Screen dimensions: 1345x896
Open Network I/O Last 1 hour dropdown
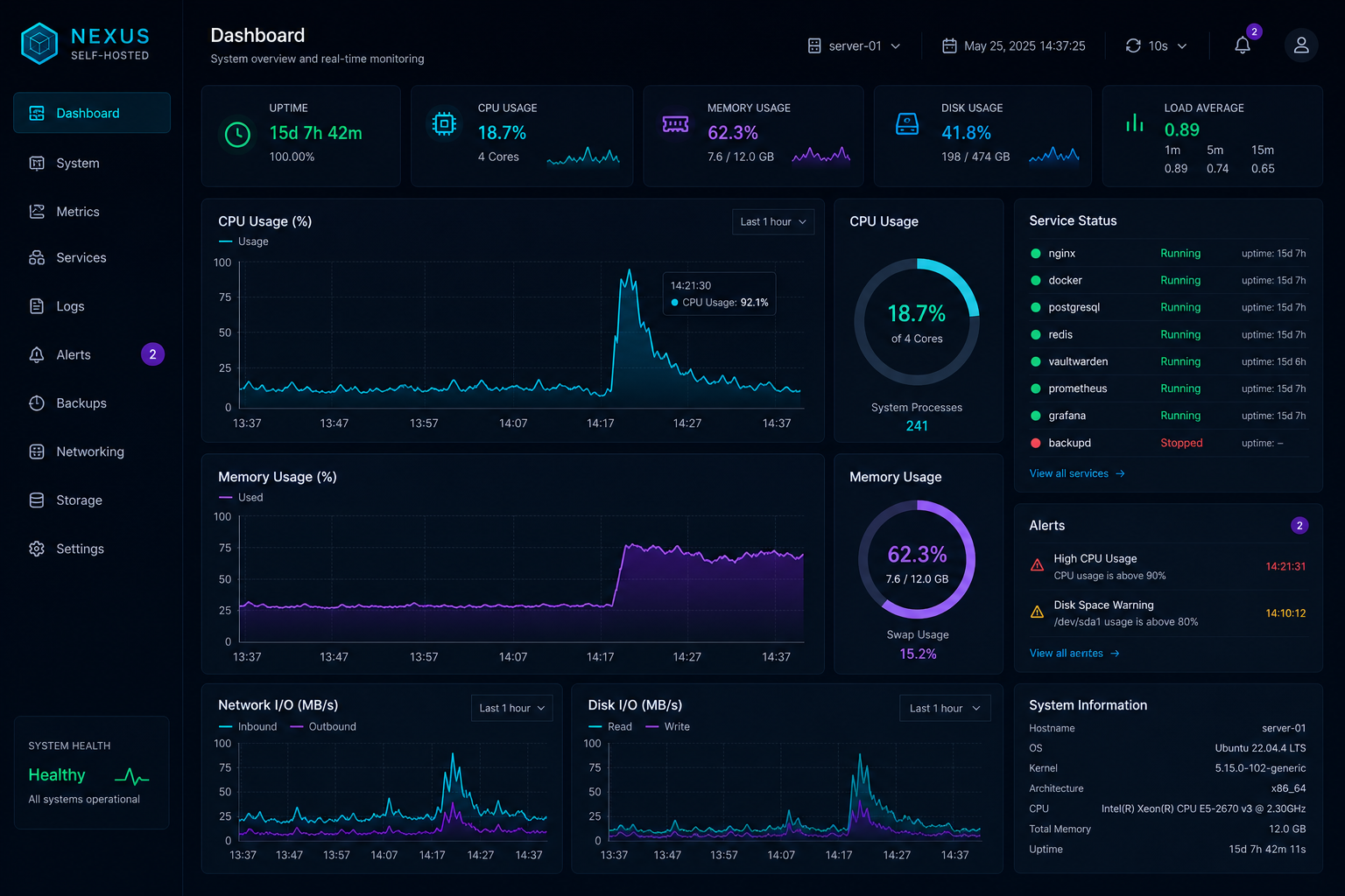[511, 708]
